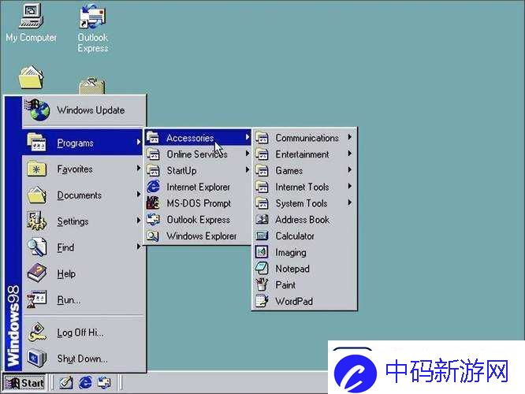525x394 pixels.
Task: Click Show Desktop quick launch icon
Action: pyautogui.click(x=66, y=382)
